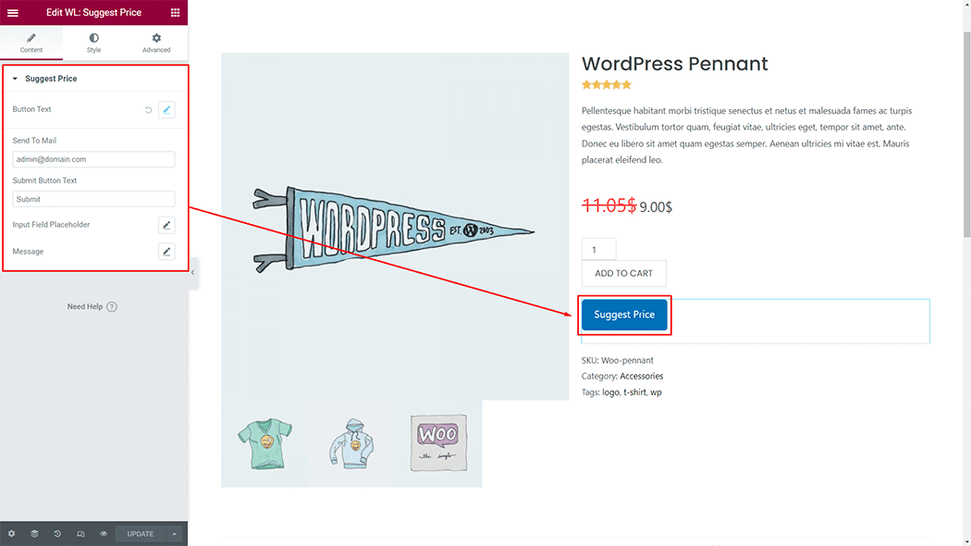Screen dimensions: 971x546
Task: Click the Message edit pencil icon
Action: (166, 252)
